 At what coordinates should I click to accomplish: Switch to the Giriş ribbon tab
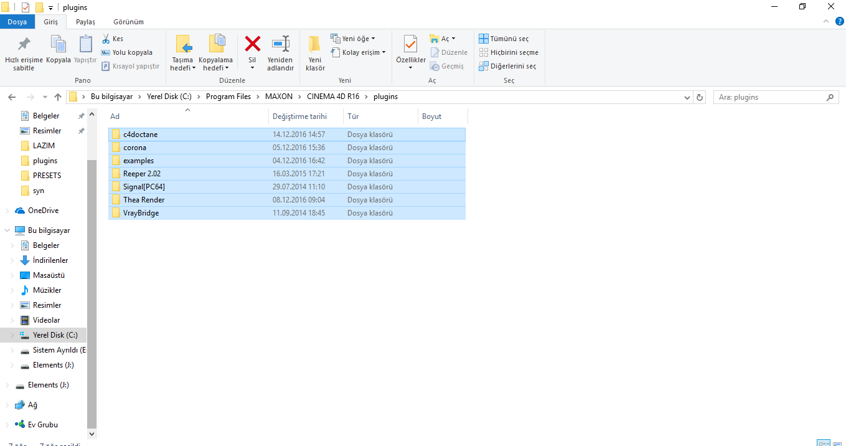pyautogui.click(x=50, y=22)
